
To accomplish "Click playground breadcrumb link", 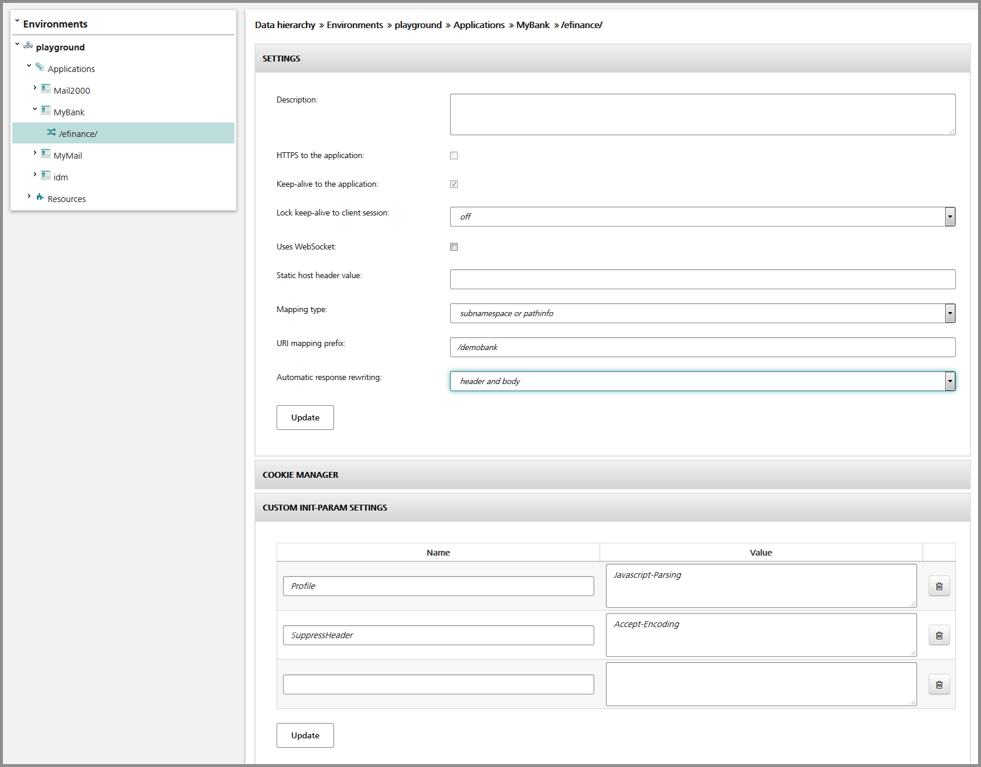I will pyautogui.click(x=418, y=25).
